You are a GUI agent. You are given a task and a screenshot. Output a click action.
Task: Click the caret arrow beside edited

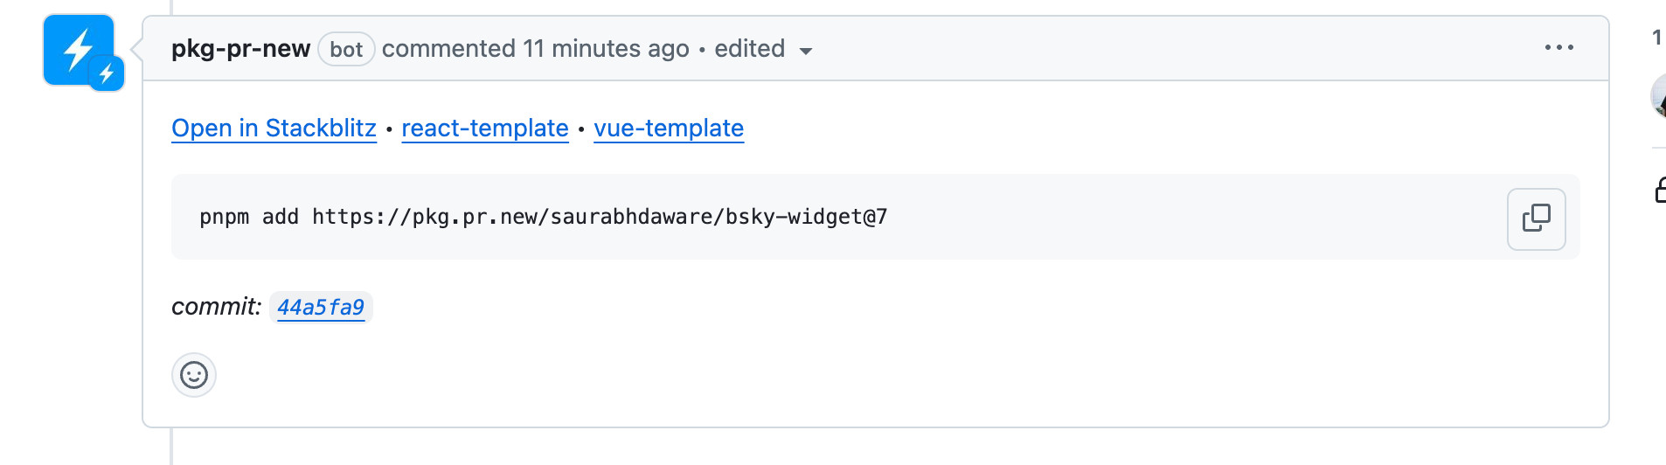tap(805, 51)
